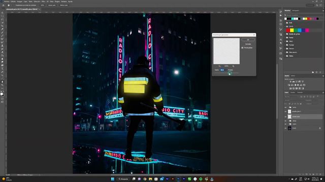The height and width of the screenshot is (182, 325).
Task: Switch to the Degradados tab
Action: (x=296, y=11)
